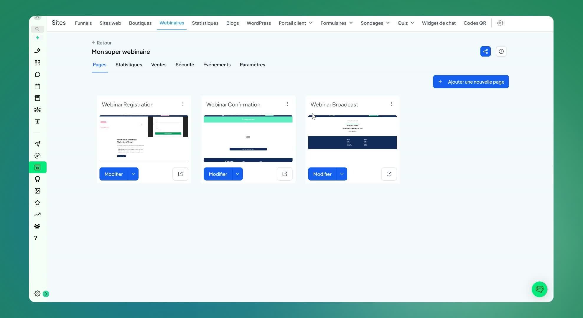This screenshot has height=318, width=583.
Task: Expand Modifier dropdown arrow on Webinar Broadcast
Action: point(342,174)
